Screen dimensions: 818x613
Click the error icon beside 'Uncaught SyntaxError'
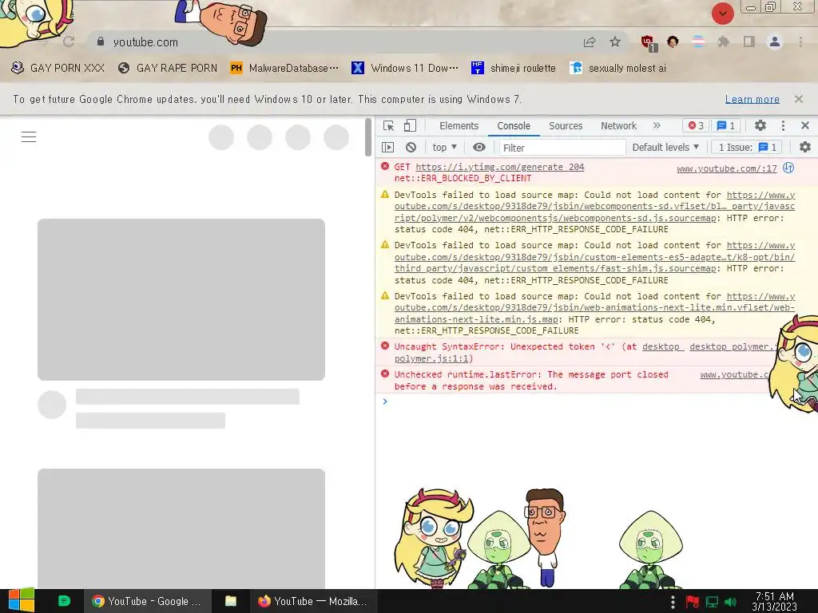pyautogui.click(x=385, y=346)
